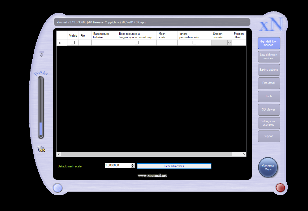Decrease Default mesh scale with down arrow

pyautogui.click(x=133, y=167)
